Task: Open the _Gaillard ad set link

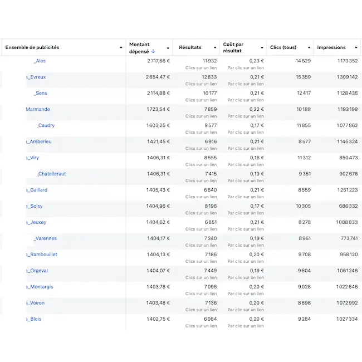Action: pyautogui.click(x=37, y=190)
